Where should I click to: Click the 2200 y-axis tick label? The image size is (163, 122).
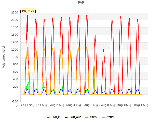(15, 12)
